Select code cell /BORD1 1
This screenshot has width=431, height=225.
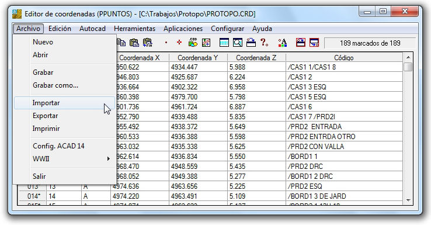344,156
